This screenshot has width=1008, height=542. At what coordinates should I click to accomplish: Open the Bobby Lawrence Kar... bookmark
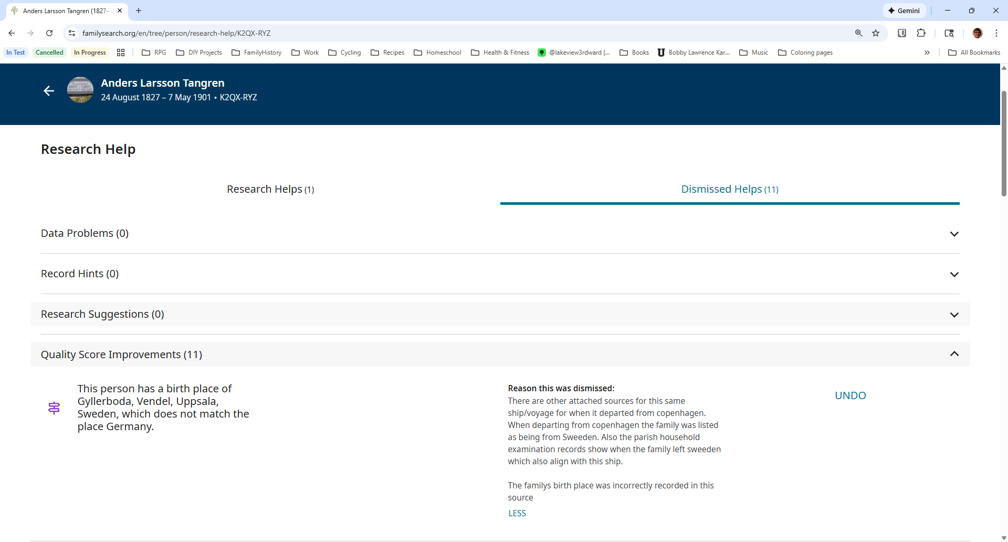pos(694,53)
